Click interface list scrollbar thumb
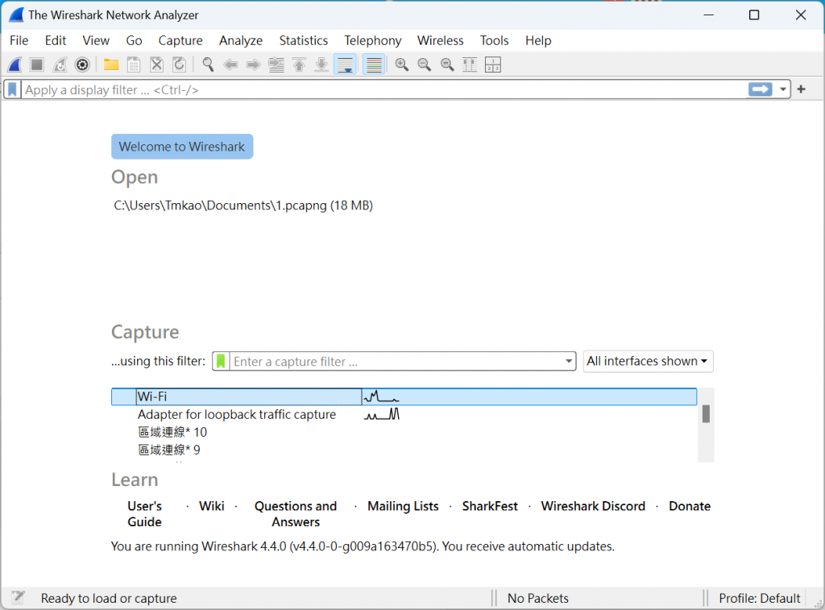The height and width of the screenshot is (610, 825). click(706, 413)
